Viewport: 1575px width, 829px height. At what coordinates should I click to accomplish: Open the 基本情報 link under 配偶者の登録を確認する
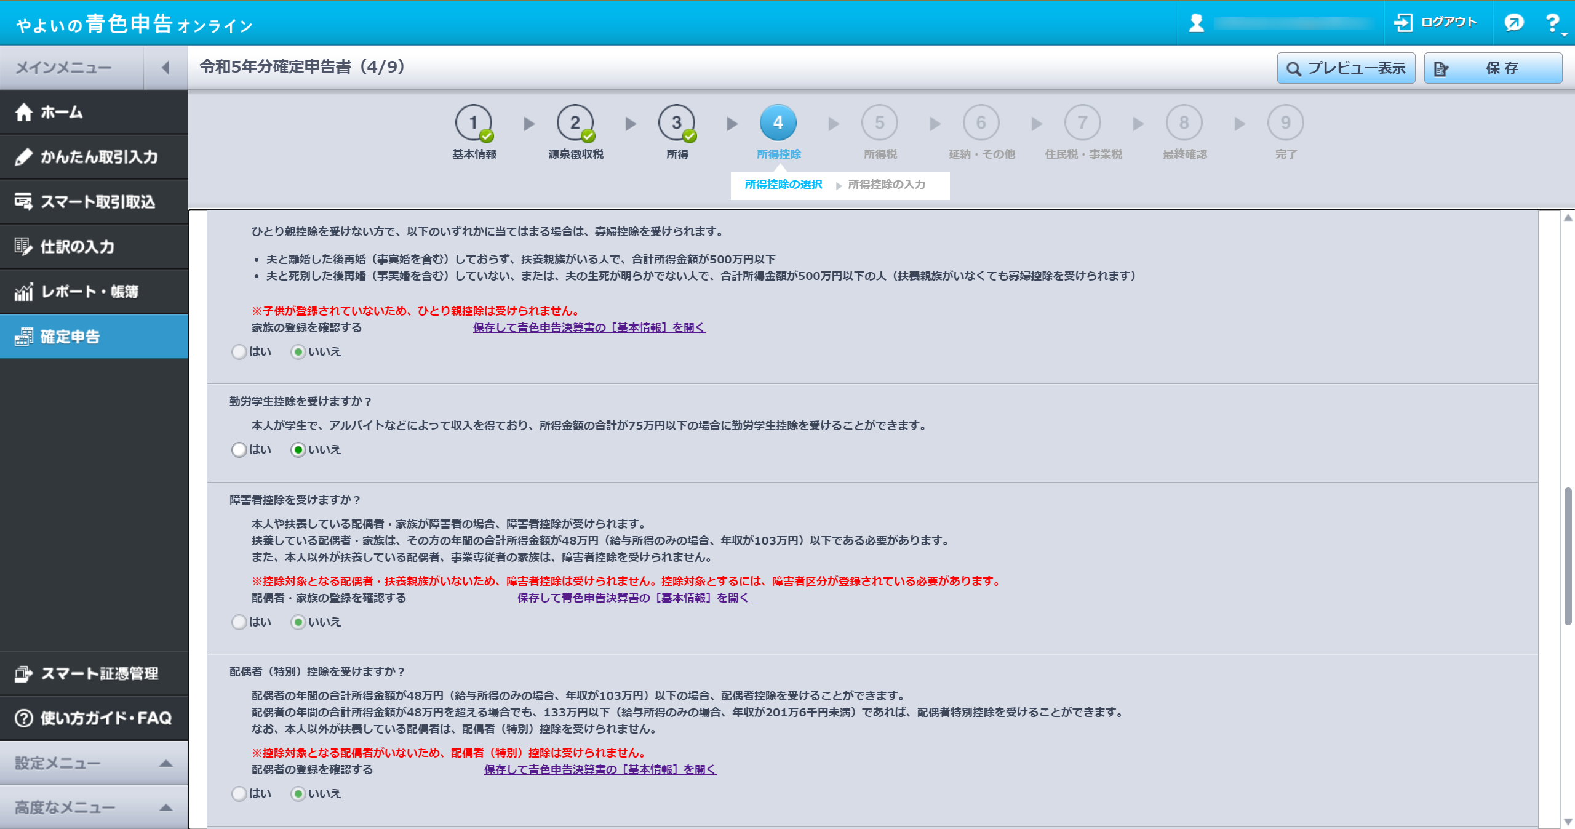[x=600, y=770]
